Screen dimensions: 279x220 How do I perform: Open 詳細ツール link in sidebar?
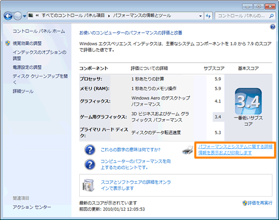point(23,91)
